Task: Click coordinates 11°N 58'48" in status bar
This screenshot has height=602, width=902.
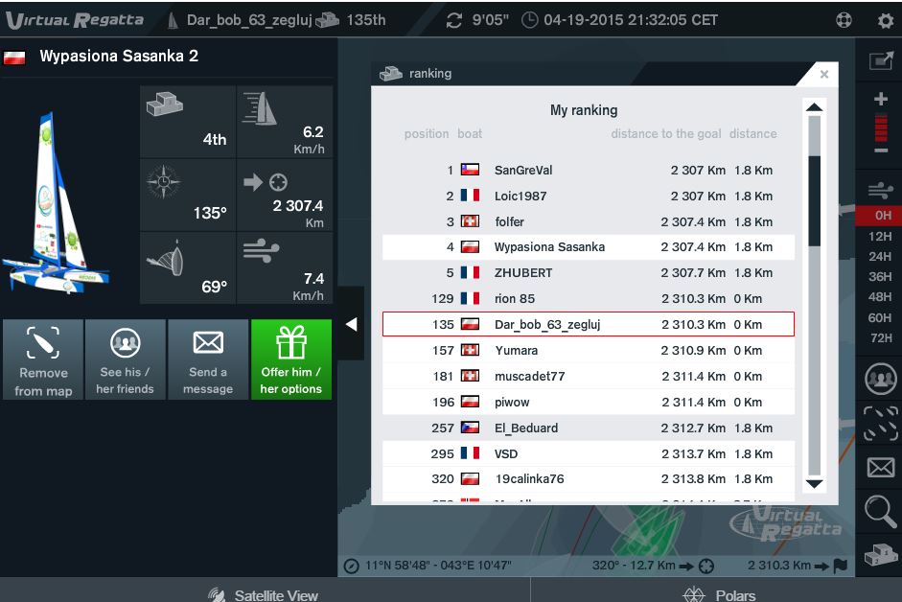Action: (438, 566)
